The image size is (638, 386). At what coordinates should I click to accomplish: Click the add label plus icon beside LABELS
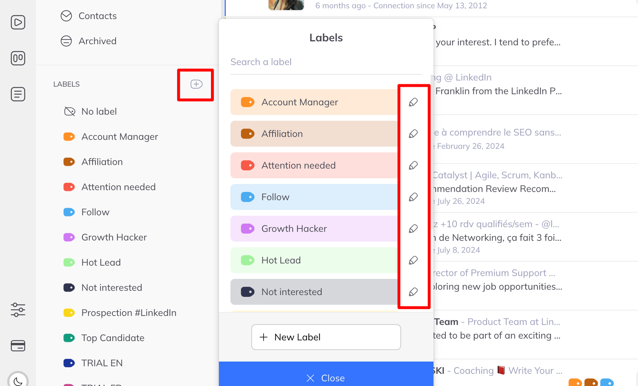(196, 84)
